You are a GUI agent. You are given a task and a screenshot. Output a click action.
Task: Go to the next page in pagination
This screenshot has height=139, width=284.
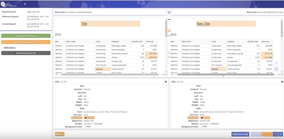pos(275,134)
